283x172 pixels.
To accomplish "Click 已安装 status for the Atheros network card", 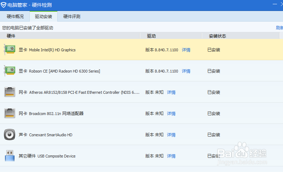I will [x=214, y=92].
